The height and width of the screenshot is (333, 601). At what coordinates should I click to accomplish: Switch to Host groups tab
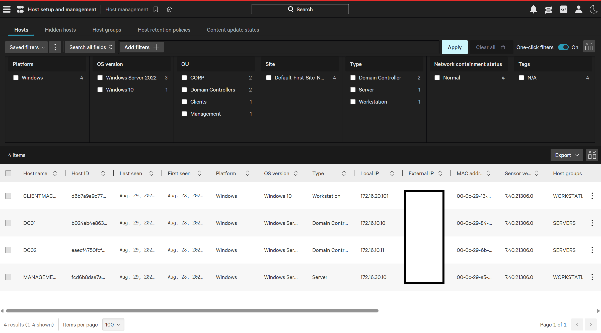107,30
